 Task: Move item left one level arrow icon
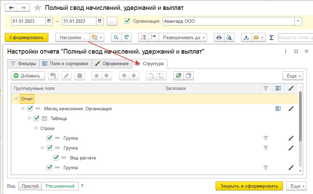pyautogui.click(x=124, y=76)
